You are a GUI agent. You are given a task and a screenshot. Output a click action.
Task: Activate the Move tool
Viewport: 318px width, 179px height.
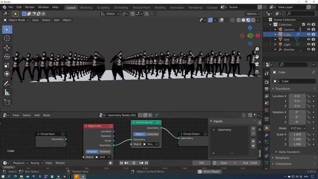click(x=7, y=48)
